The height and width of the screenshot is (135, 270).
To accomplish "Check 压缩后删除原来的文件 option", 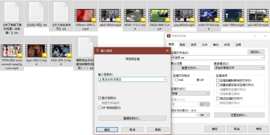I will pyautogui.click(x=218, y=81).
